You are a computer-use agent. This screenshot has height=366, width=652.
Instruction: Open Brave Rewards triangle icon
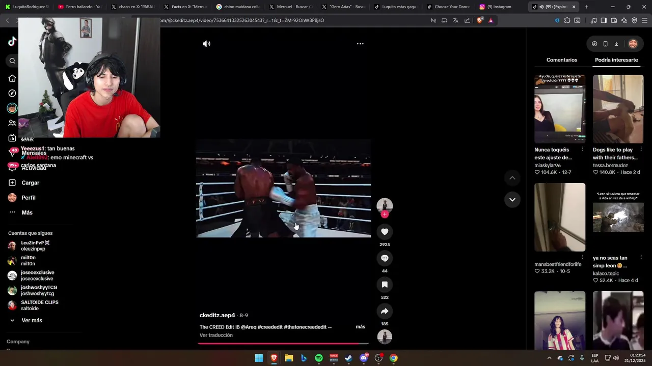pyautogui.click(x=491, y=20)
